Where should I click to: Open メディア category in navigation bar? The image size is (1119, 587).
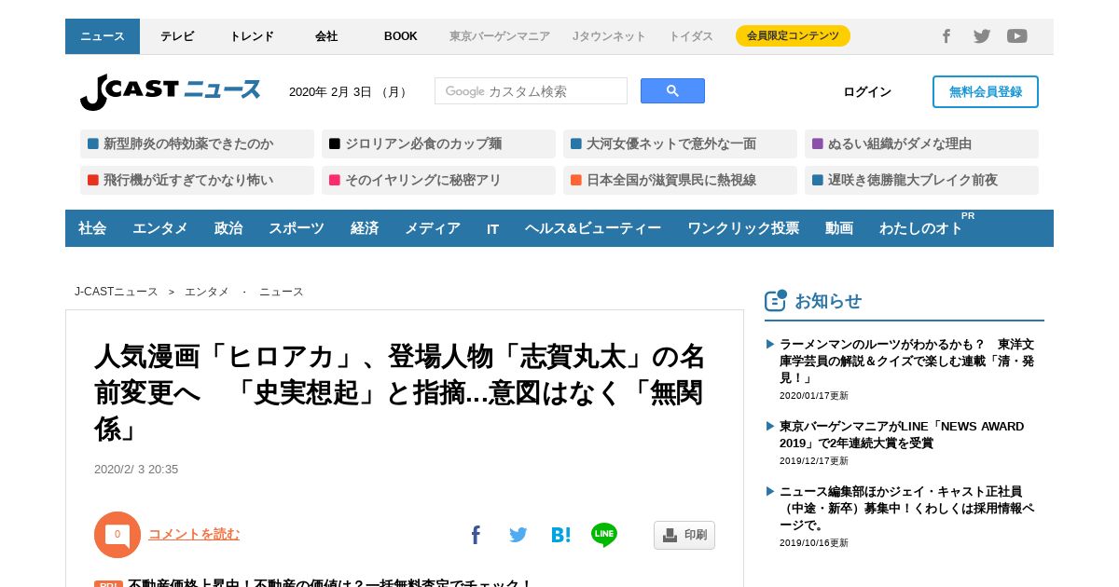(x=433, y=228)
